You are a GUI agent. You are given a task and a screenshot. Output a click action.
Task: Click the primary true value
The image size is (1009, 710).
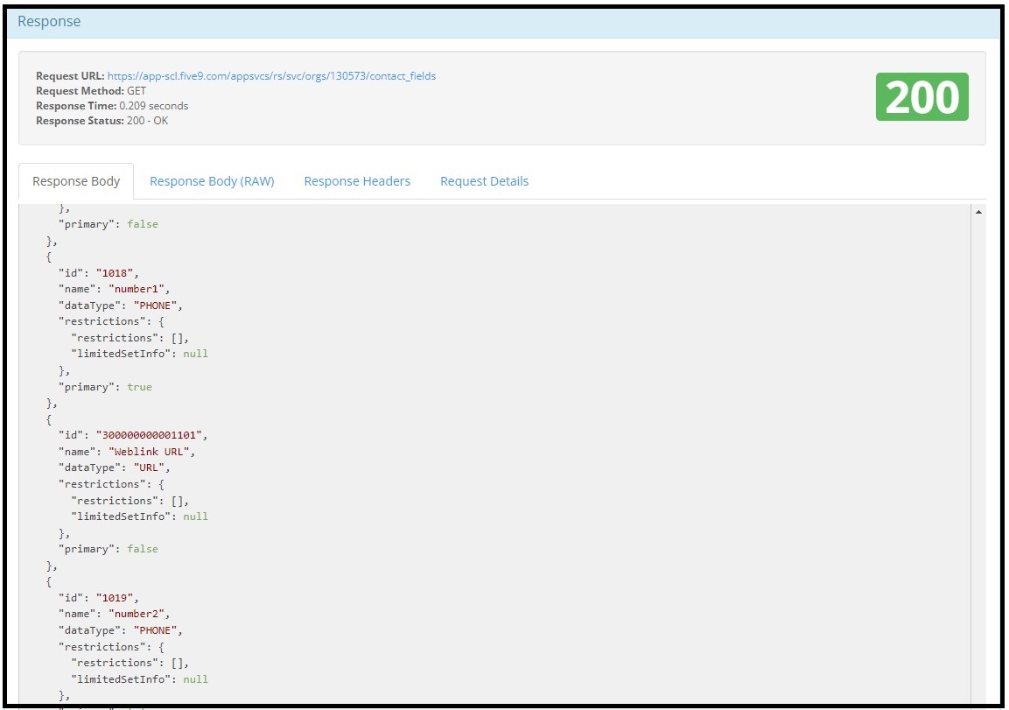[x=140, y=387]
